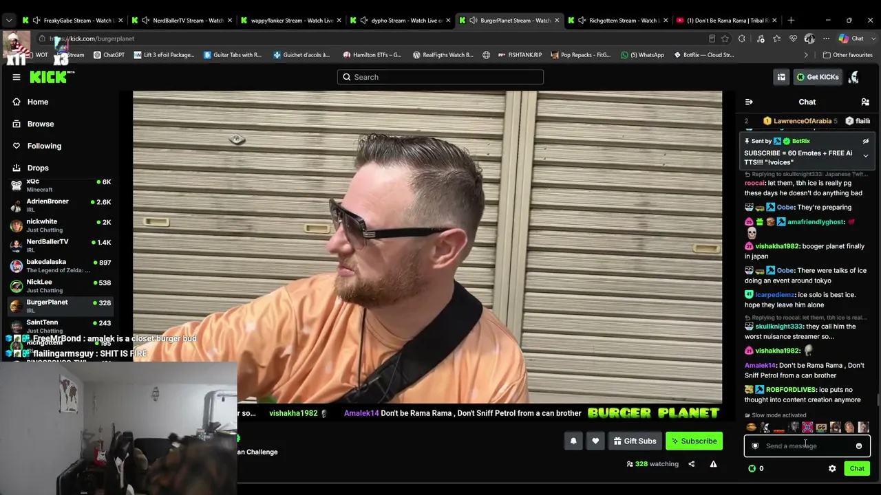
Task: Hide the pinned BotRix message
Action: click(866, 141)
